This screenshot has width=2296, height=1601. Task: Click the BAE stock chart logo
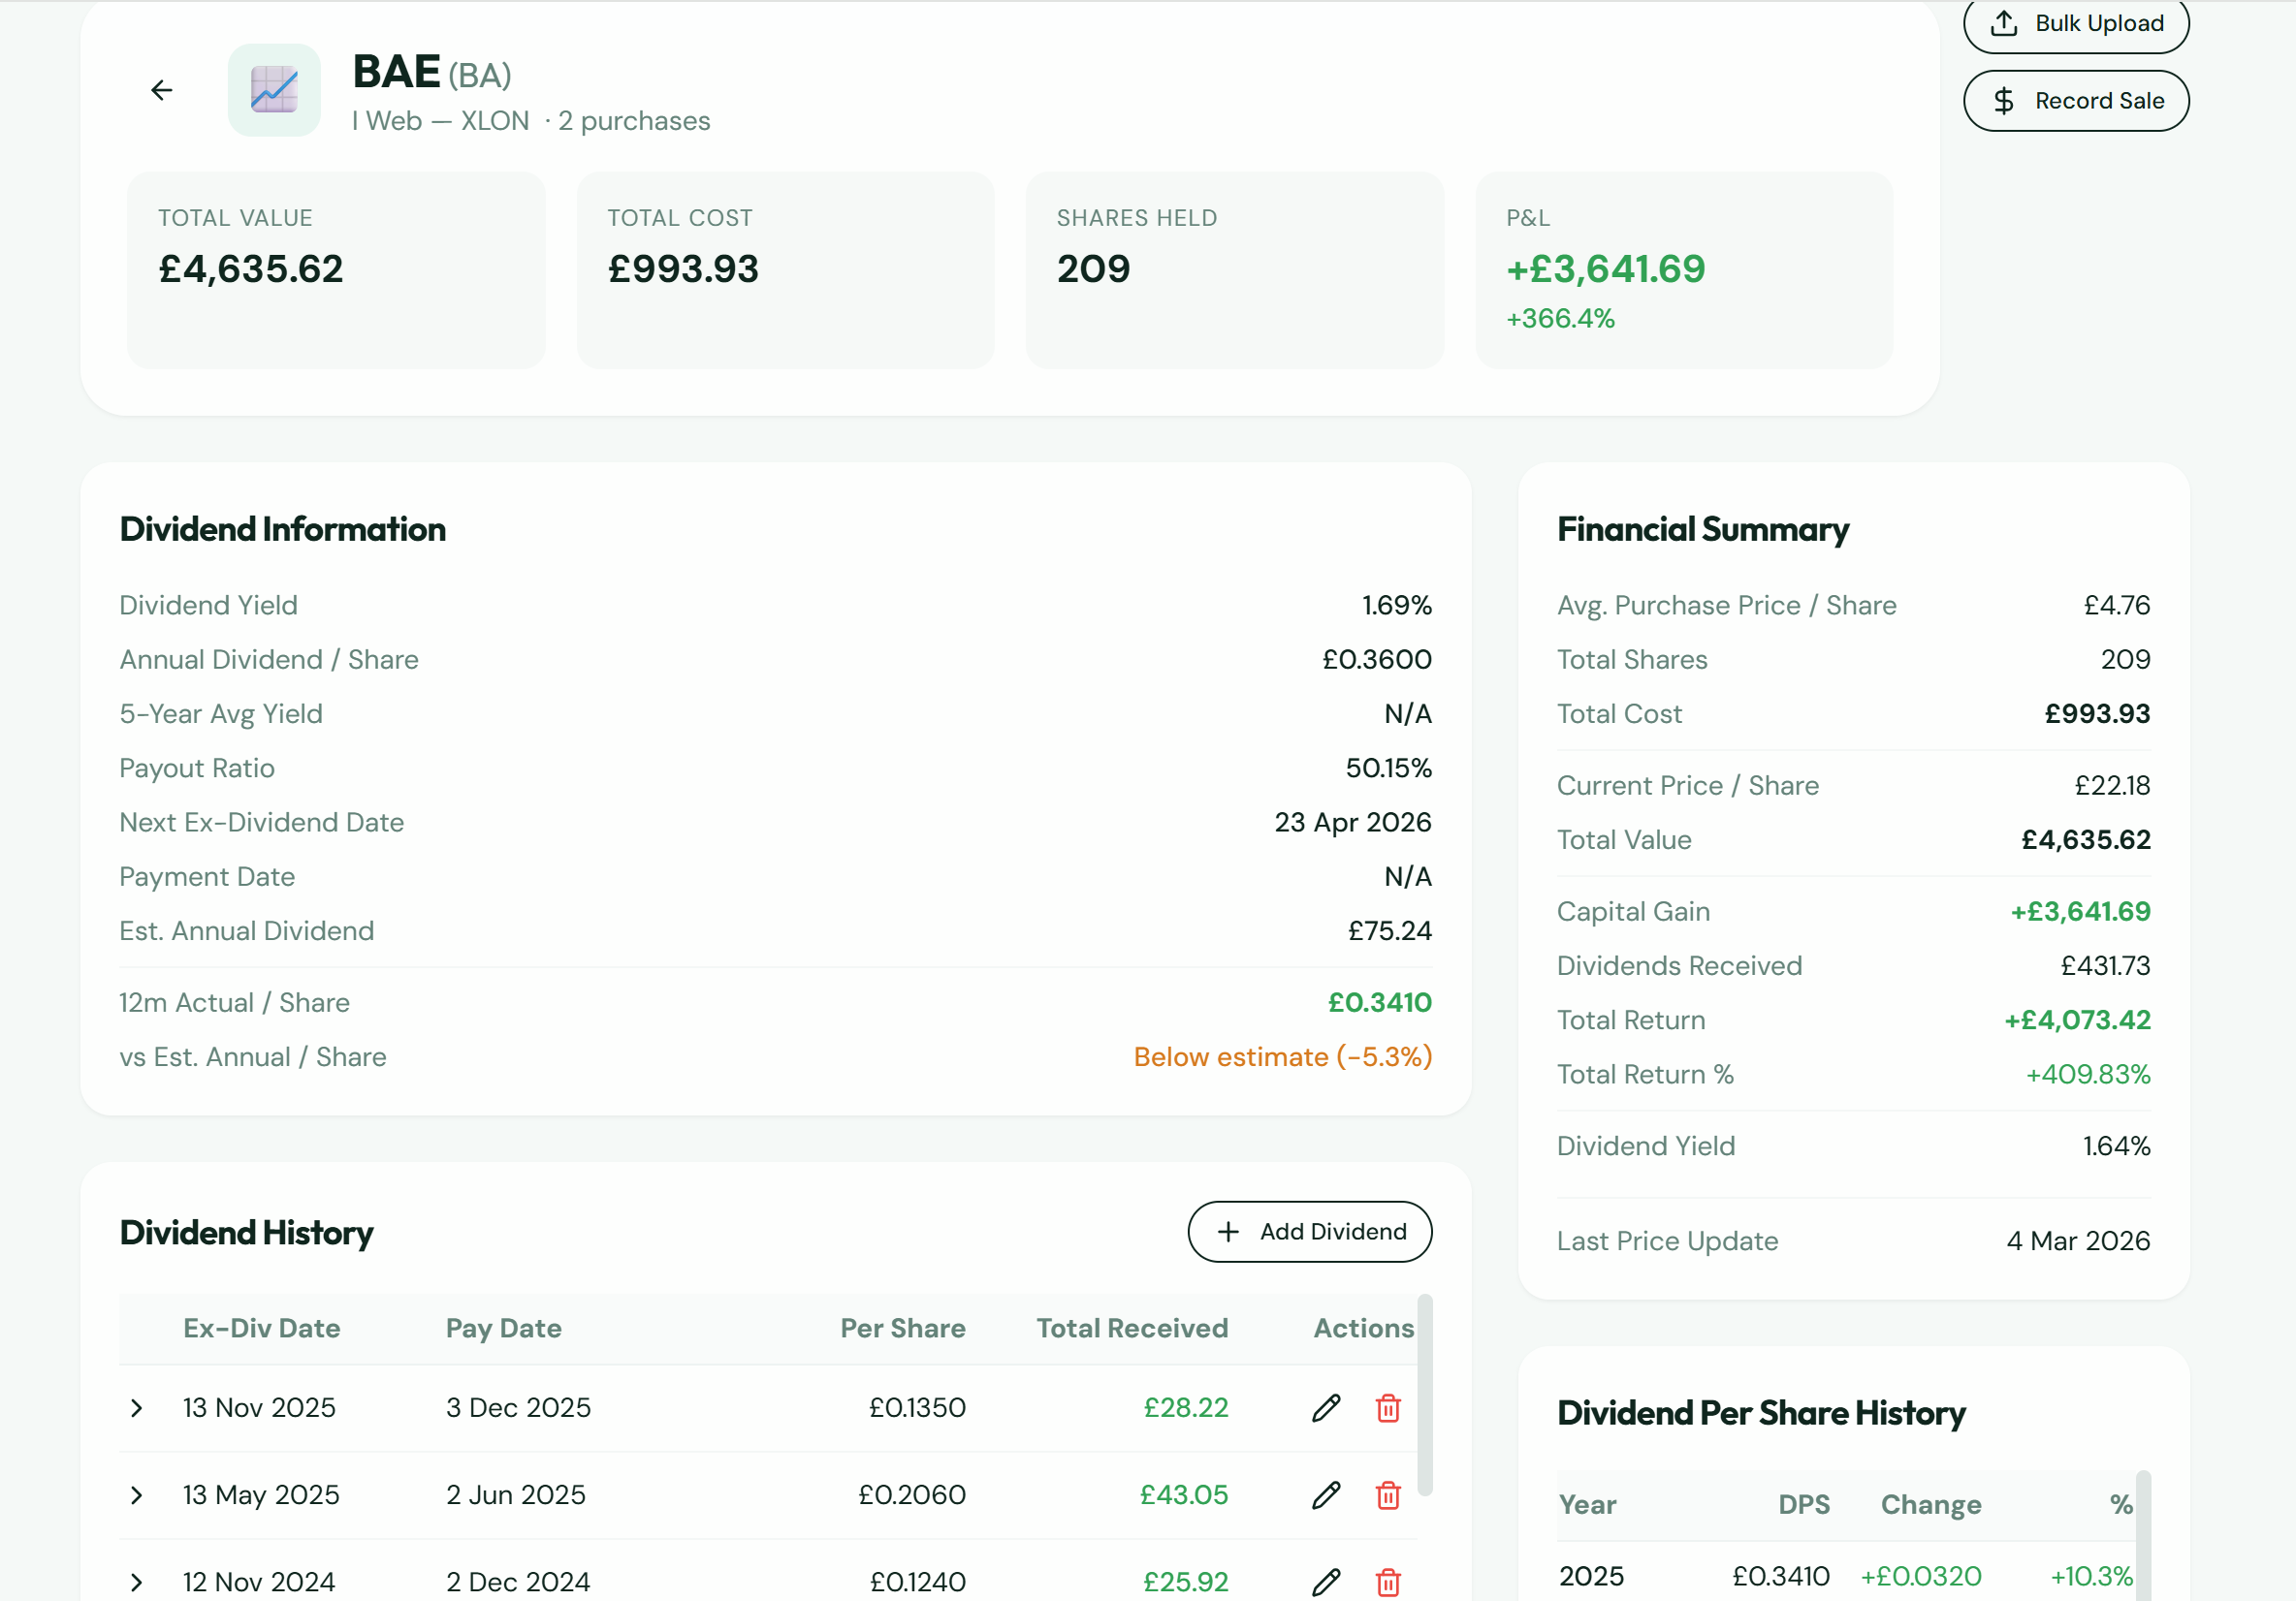tap(274, 89)
